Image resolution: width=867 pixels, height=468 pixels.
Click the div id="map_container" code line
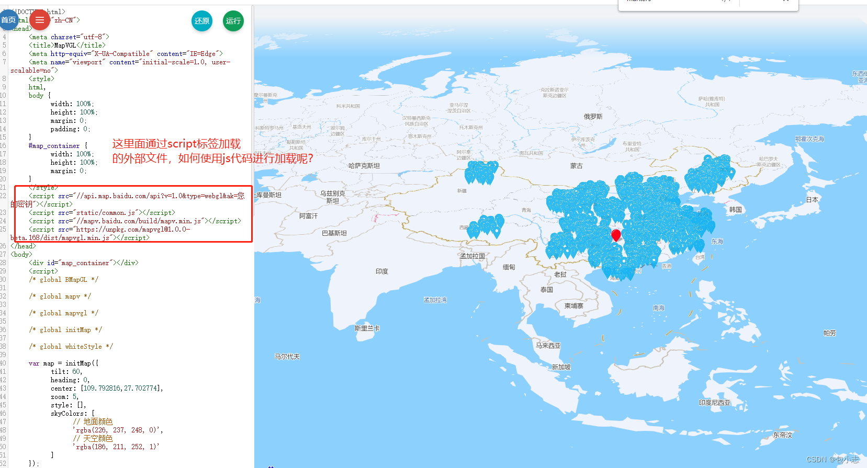pos(84,263)
